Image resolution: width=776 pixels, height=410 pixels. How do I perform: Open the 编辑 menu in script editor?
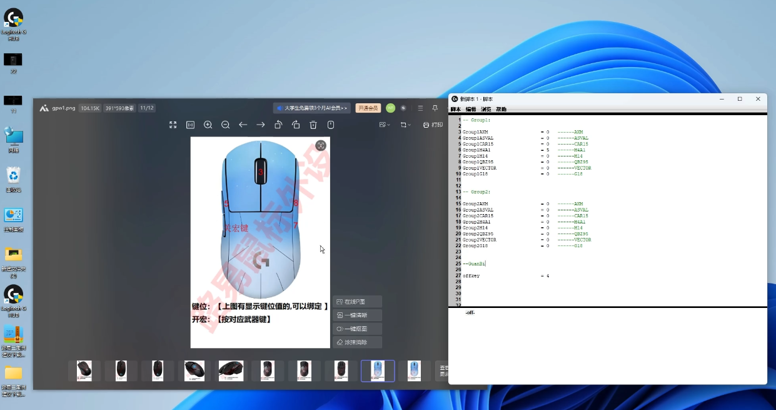470,110
